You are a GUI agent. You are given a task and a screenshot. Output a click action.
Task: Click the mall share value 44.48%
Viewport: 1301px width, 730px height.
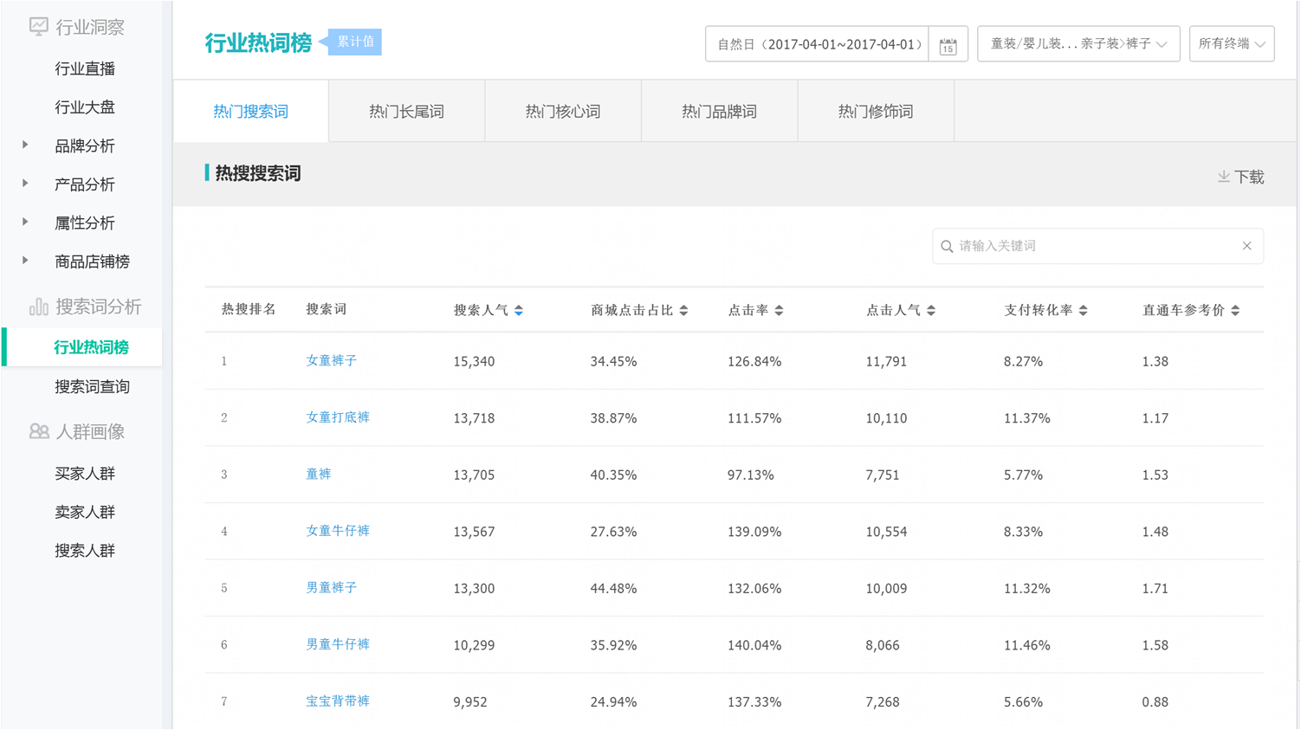pyautogui.click(x=613, y=588)
